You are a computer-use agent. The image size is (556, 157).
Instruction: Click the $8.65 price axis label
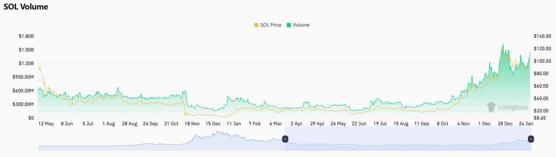[x=540, y=118]
